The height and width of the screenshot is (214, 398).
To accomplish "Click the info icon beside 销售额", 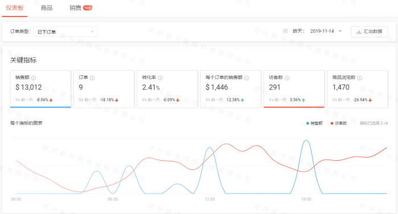I will coord(33,78).
